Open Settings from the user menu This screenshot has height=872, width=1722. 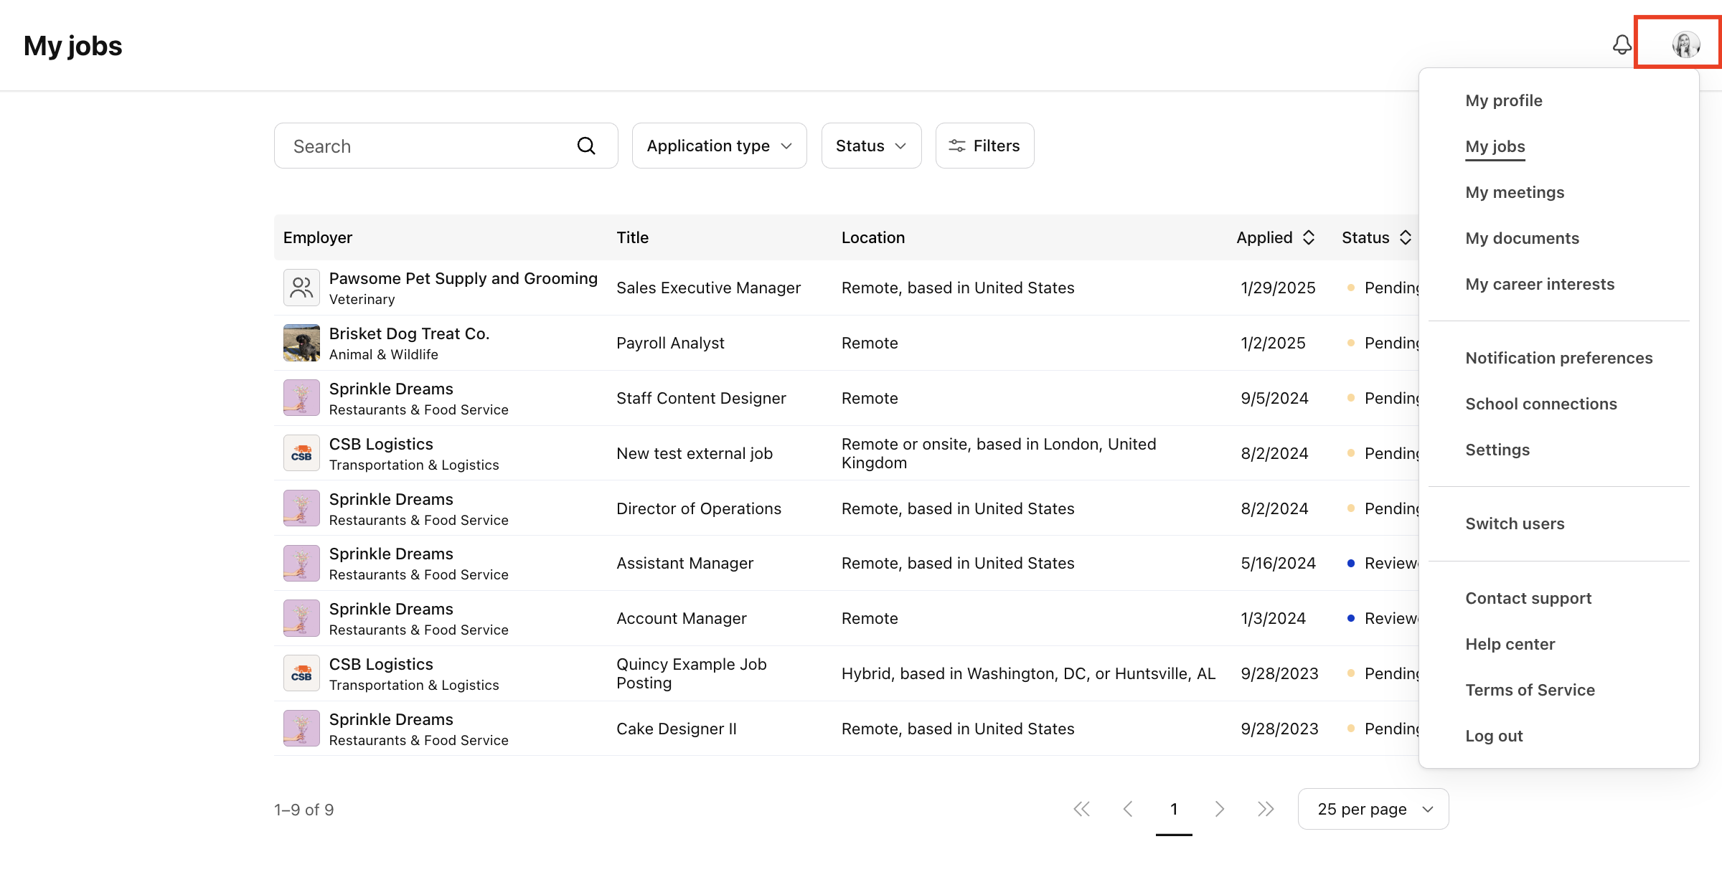click(1497, 450)
